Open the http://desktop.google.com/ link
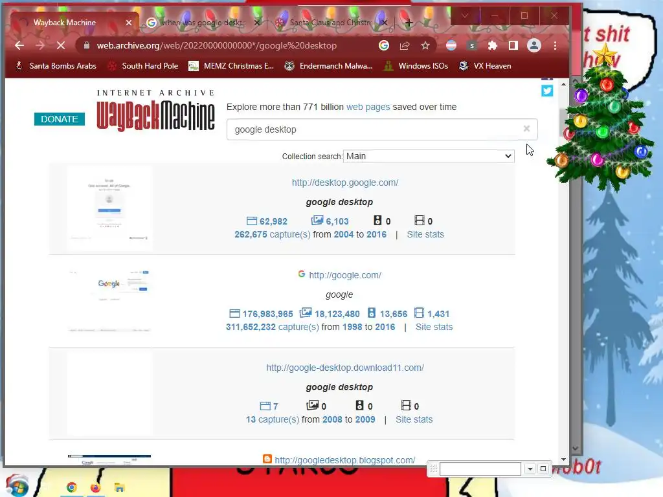This screenshot has height=497, width=663. [x=345, y=182]
